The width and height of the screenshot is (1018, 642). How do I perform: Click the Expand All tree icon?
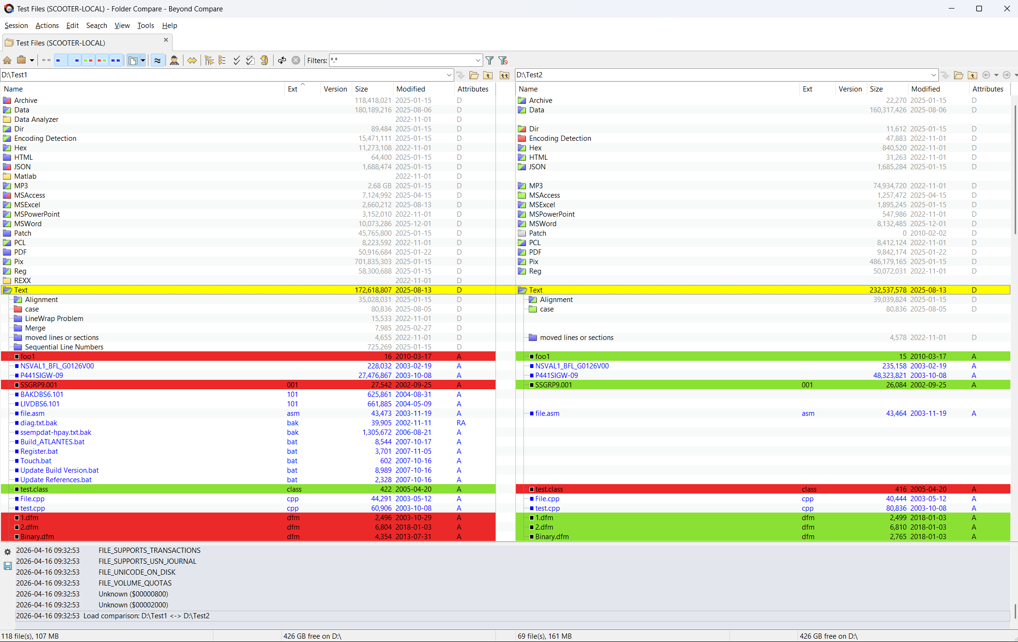(x=210, y=60)
